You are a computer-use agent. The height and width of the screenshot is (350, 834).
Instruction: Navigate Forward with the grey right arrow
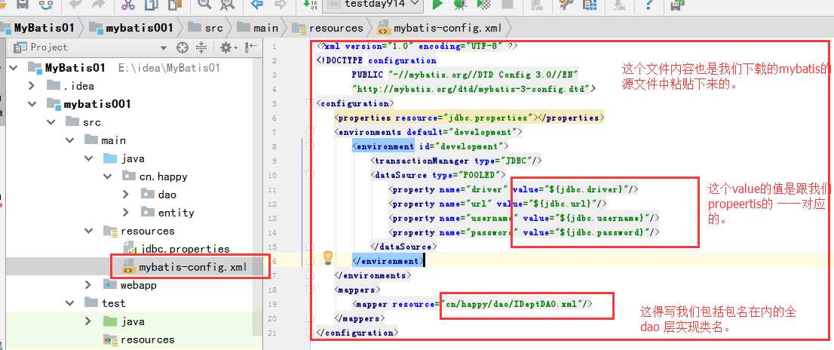(x=280, y=5)
